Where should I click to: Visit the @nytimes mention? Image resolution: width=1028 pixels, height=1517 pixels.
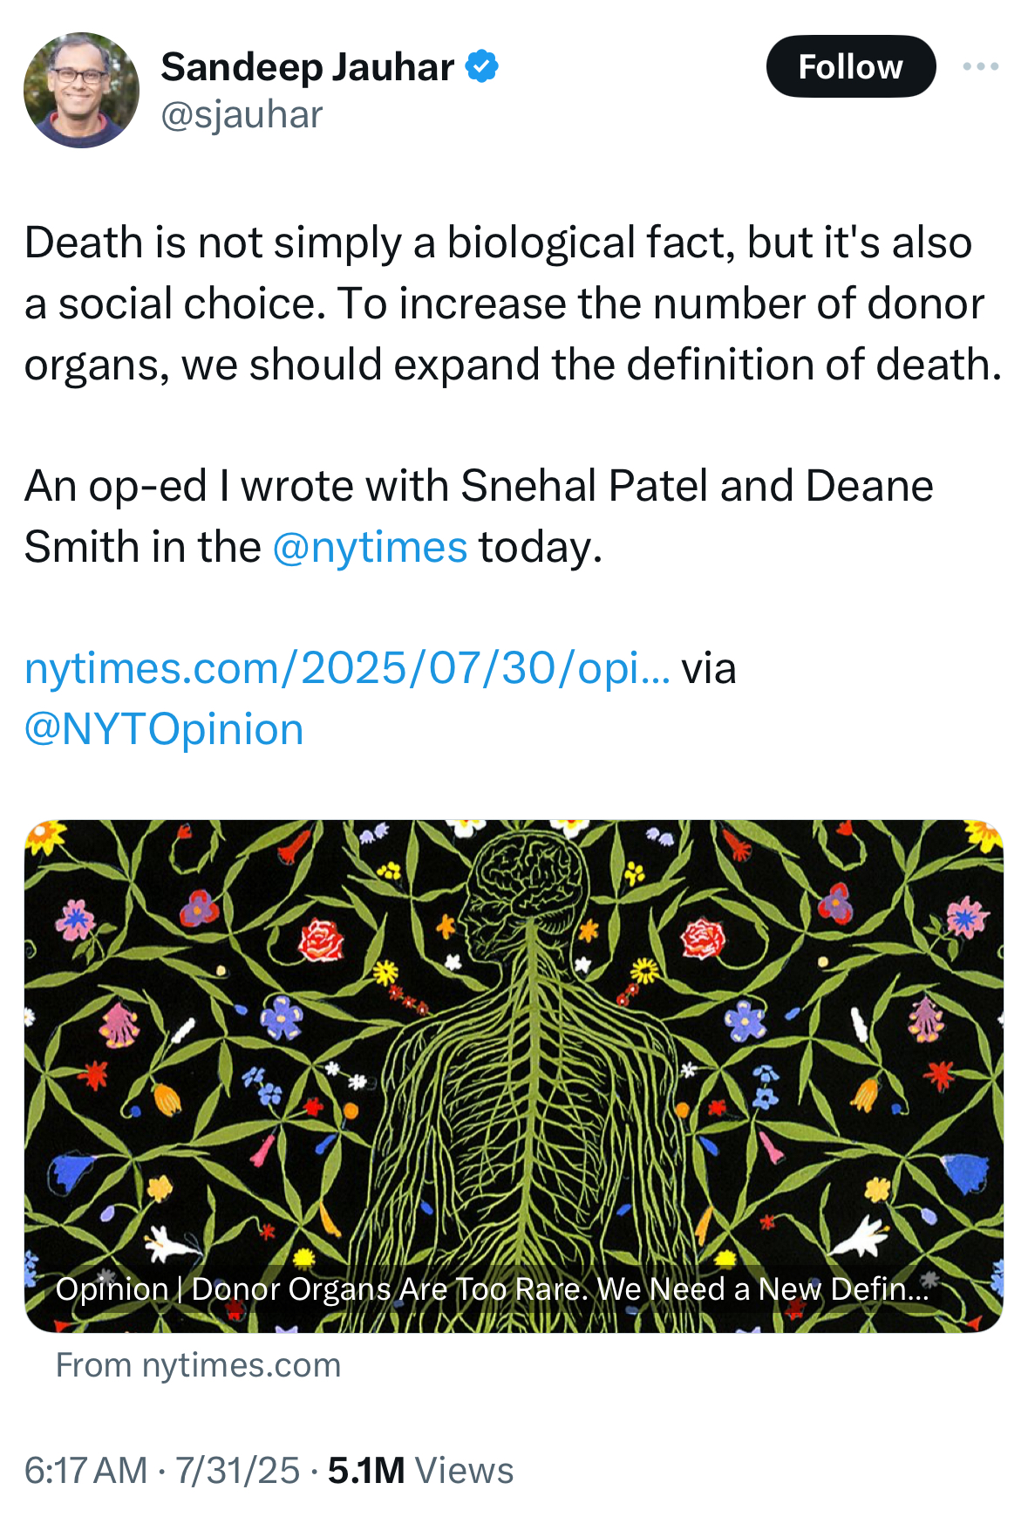370,548
